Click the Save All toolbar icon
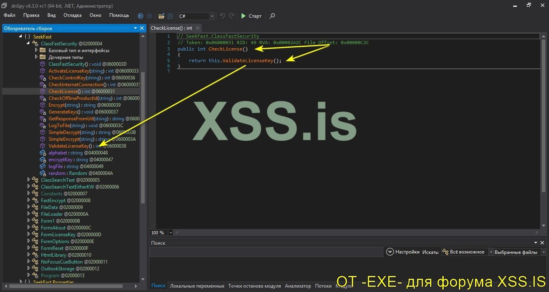The height and width of the screenshot is (292, 549). coord(170,16)
